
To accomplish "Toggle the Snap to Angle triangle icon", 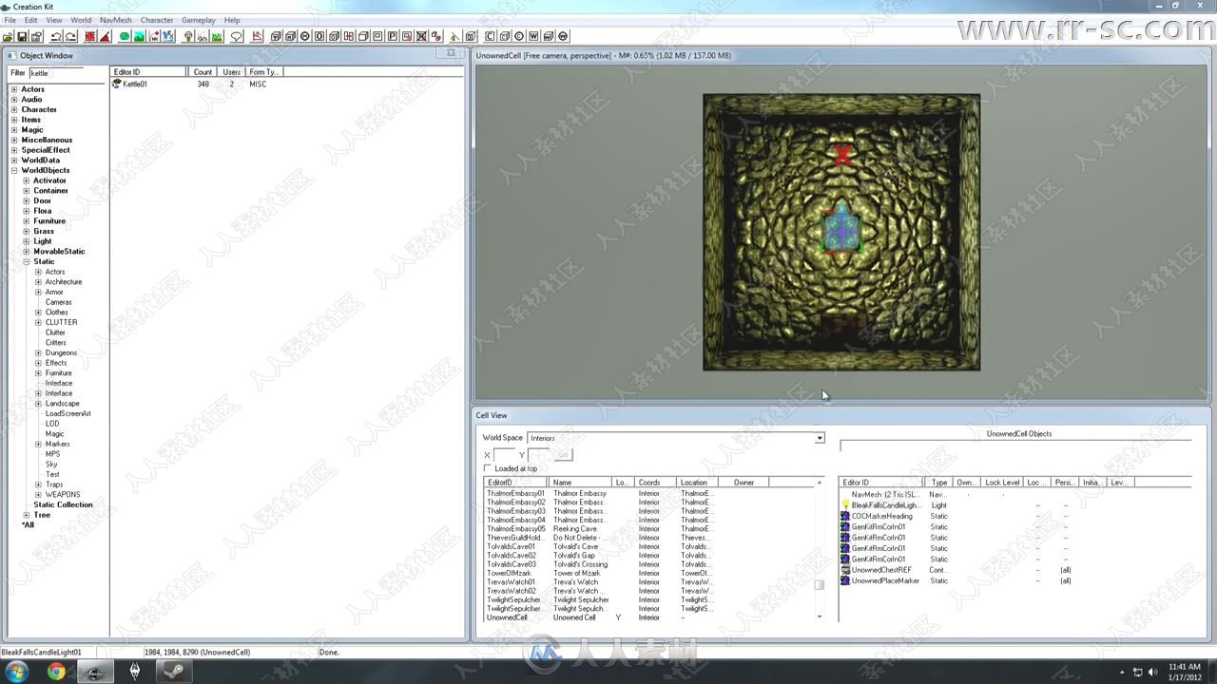I will (105, 36).
